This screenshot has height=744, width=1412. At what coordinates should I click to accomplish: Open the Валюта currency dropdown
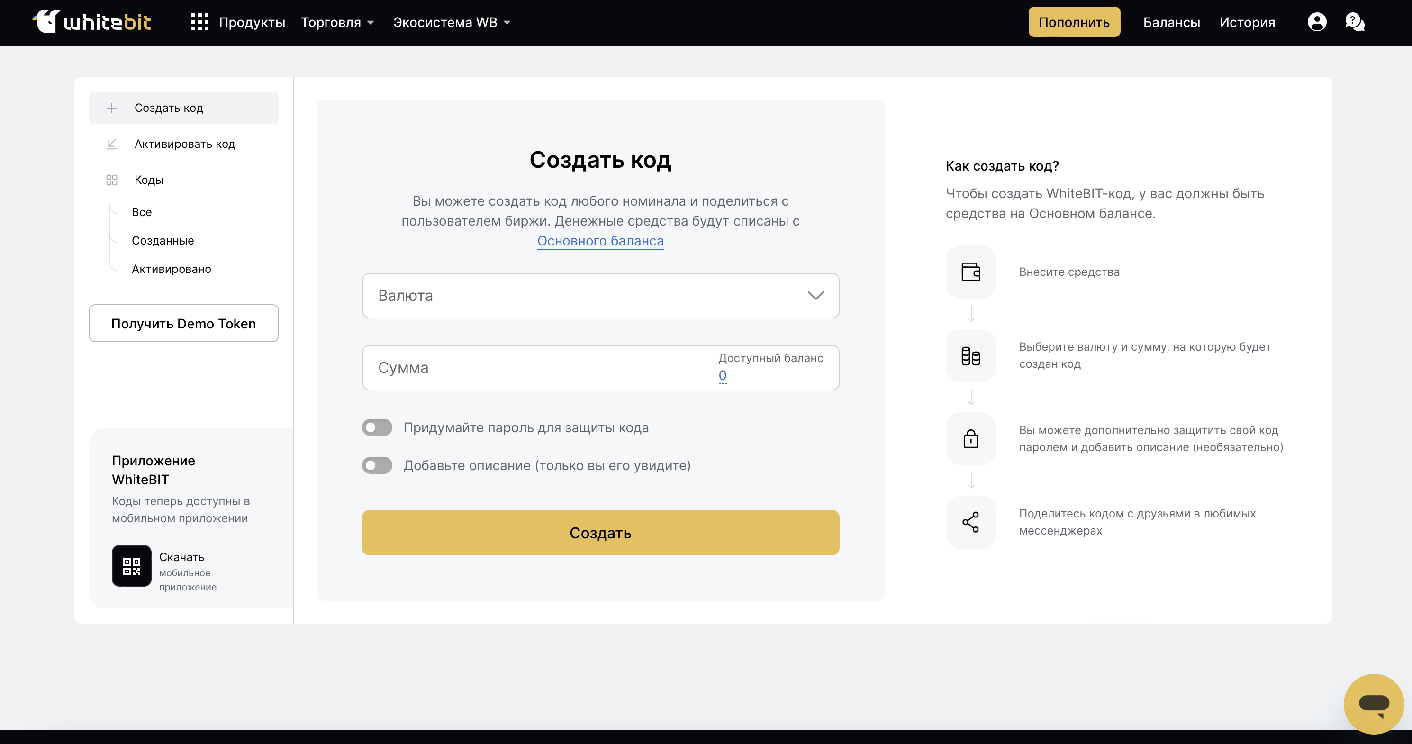(x=600, y=296)
